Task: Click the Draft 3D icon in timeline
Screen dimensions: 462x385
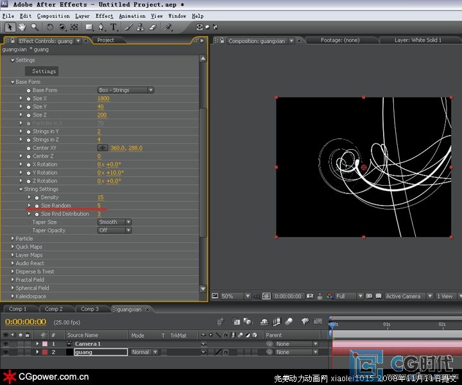Action: point(248,322)
